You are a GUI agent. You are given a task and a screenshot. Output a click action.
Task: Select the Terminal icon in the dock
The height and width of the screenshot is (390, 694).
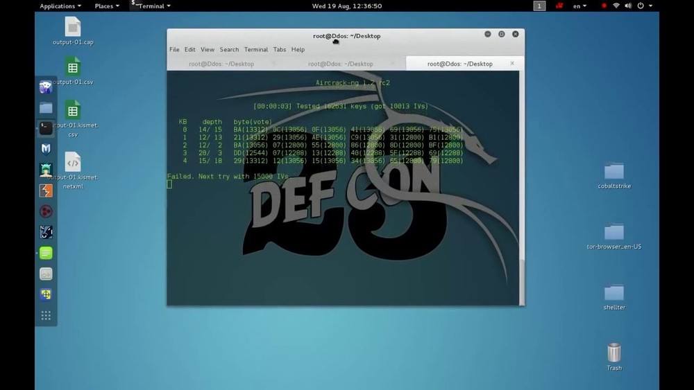tap(46, 128)
